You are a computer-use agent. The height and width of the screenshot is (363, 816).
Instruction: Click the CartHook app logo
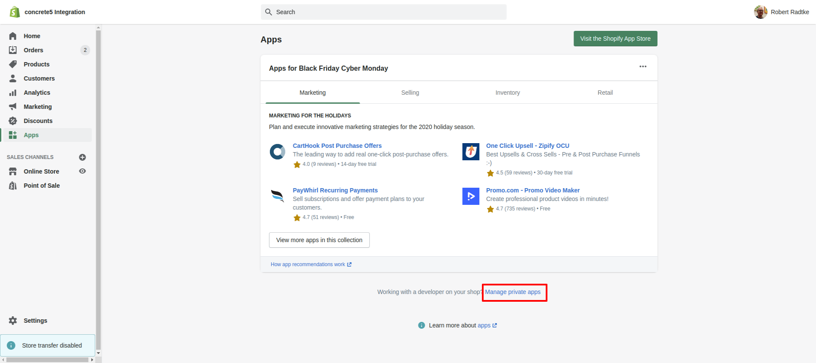(x=278, y=152)
